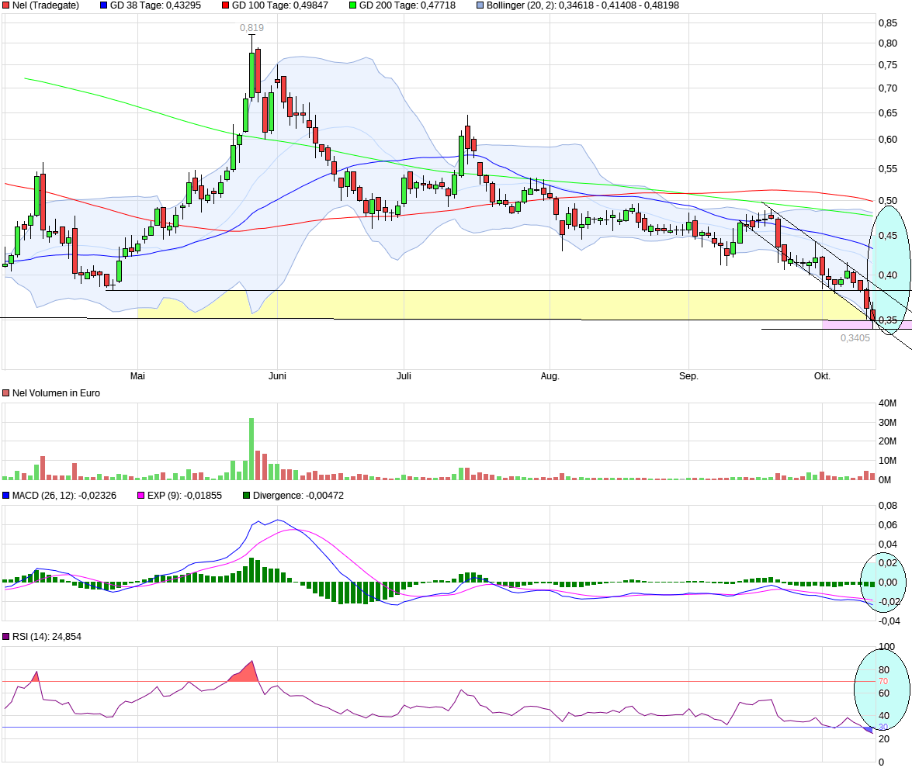Click the blue GD 38 Tage legend swatch
Image resolution: width=912 pixels, height=771 pixels.
coord(103,5)
